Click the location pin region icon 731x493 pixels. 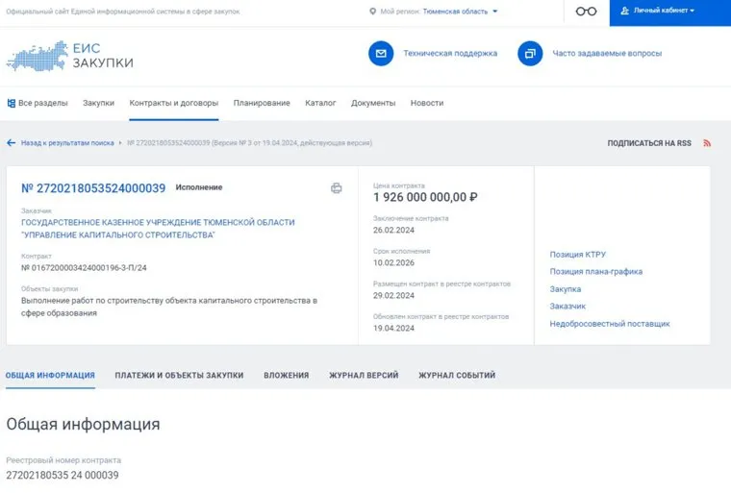coord(373,12)
